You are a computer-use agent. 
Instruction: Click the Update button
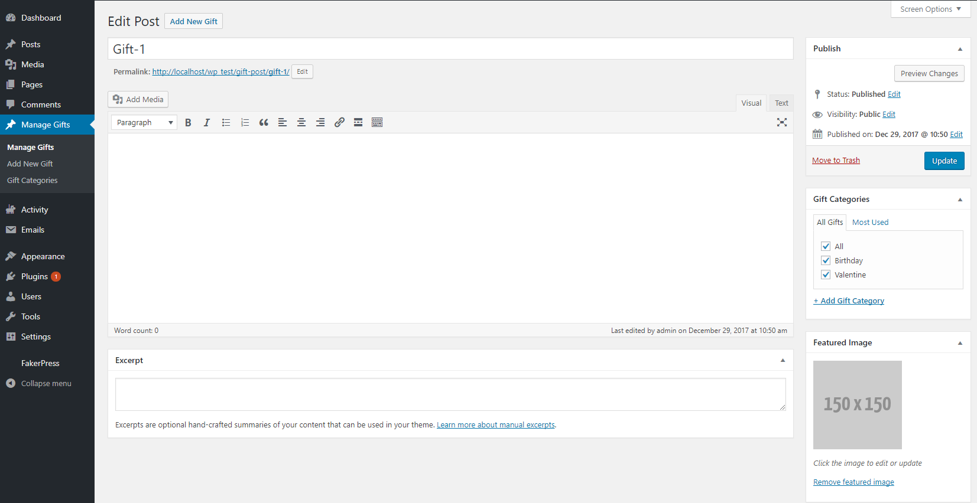pyautogui.click(x=944, y=161)
